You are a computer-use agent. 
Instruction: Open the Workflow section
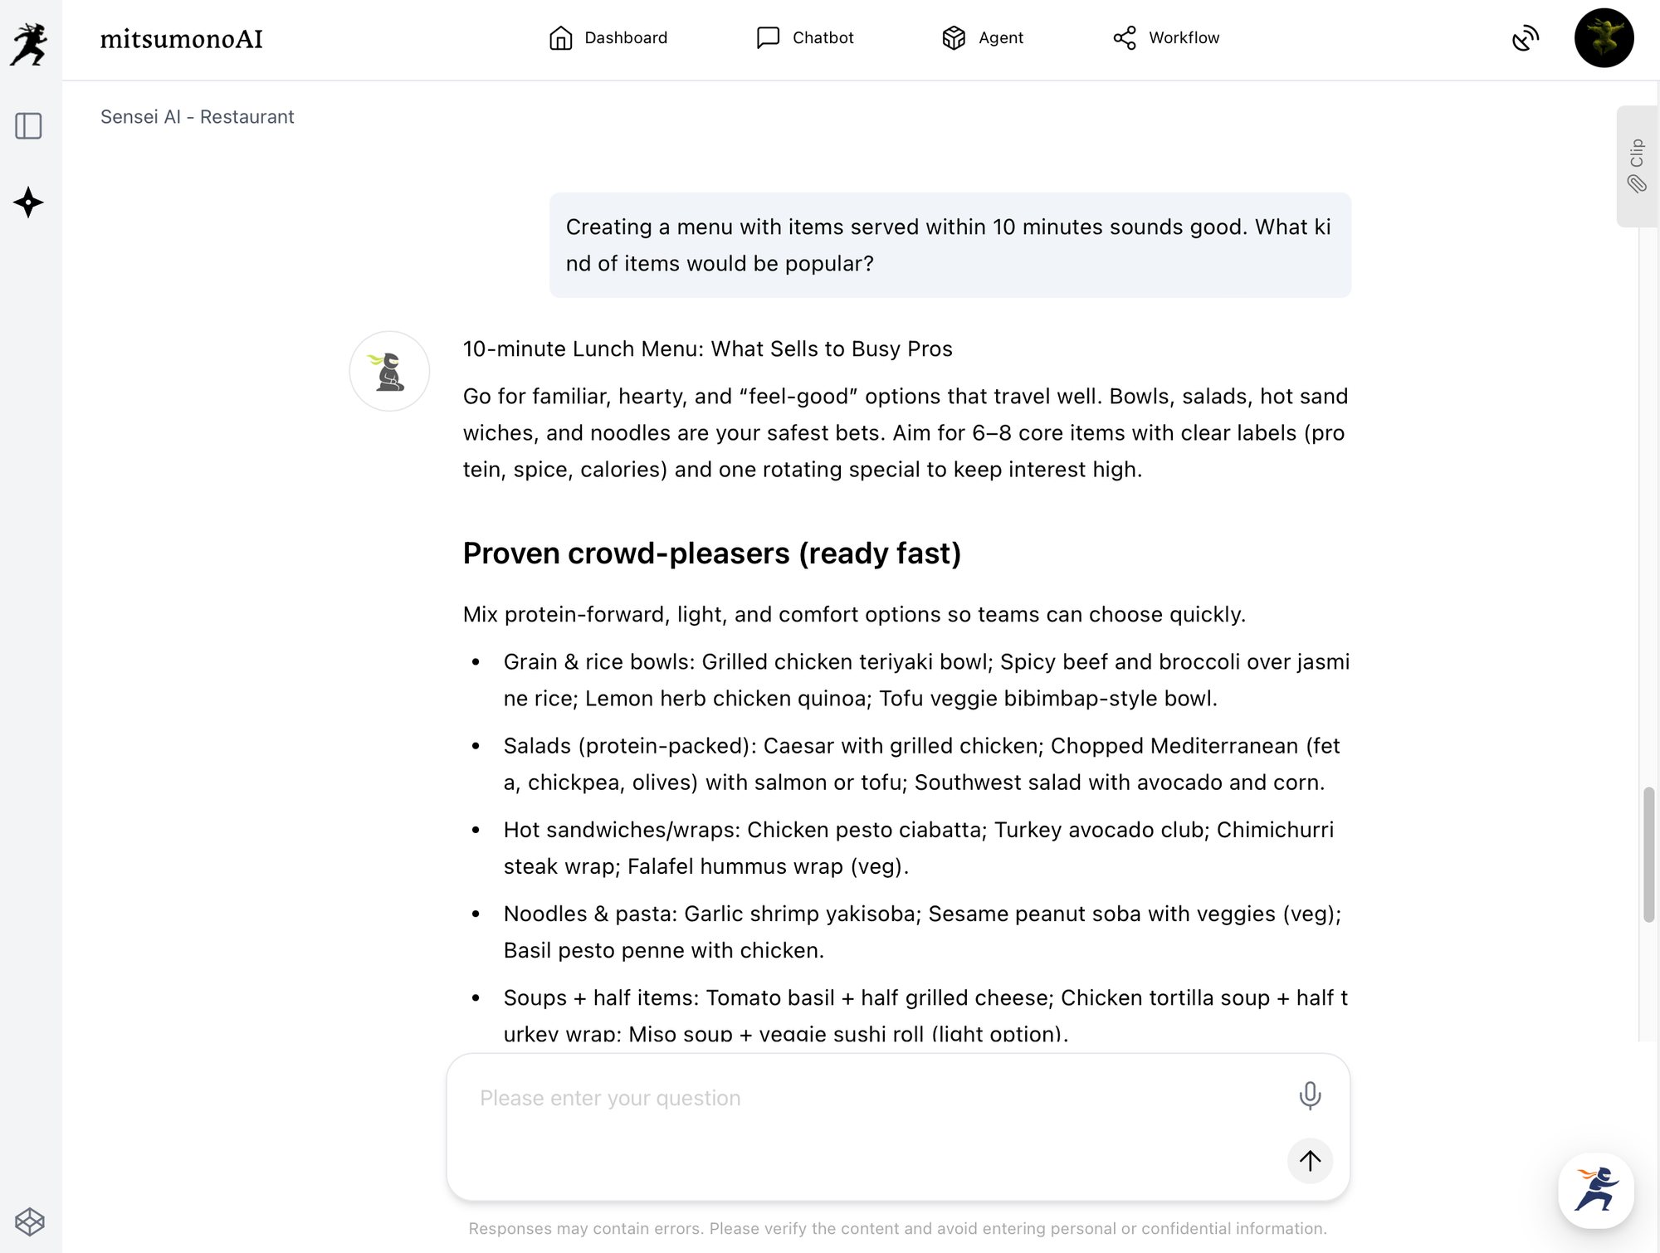[1166, 38]
